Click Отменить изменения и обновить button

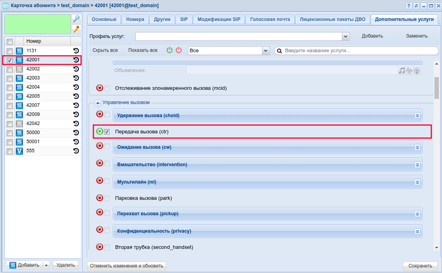[x=127, y=266]
